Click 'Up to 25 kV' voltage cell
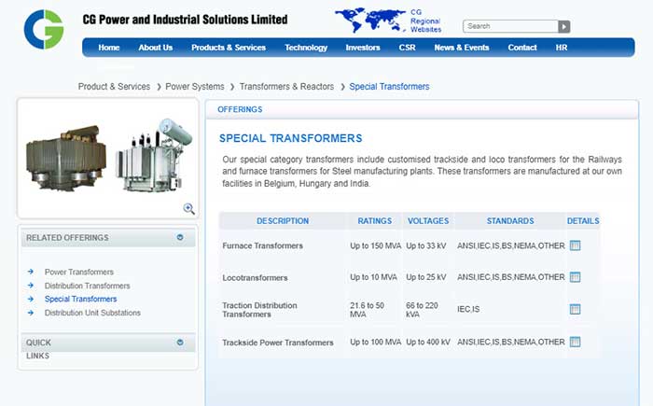The width and height of the screenshot is (653, 406). (425, 277)
